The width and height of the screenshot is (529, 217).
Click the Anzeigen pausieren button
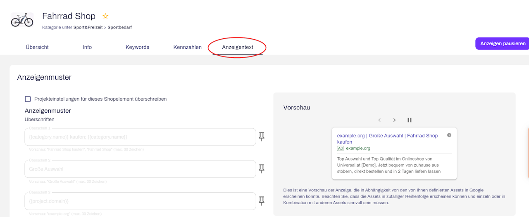coord(503,43)
